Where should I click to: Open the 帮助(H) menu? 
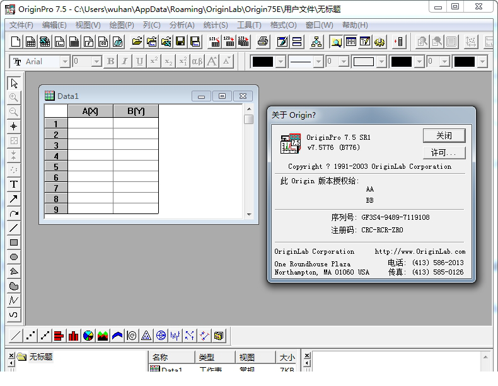(355, 25)
